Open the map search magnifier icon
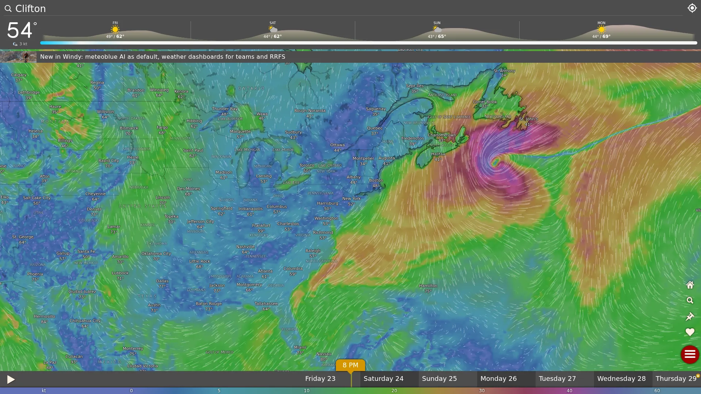The image size is (701, 394). coord(690,301)
